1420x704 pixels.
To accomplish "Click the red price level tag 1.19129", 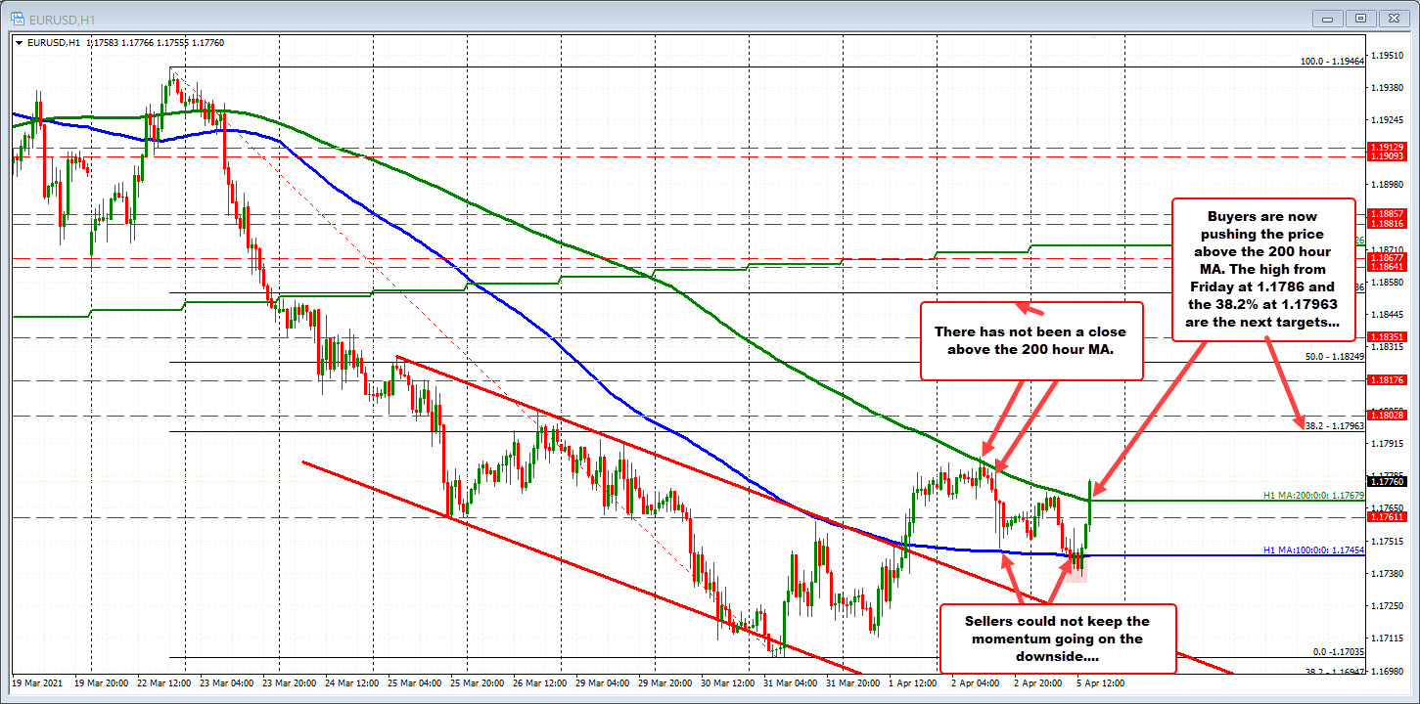I will point(1388,148).
